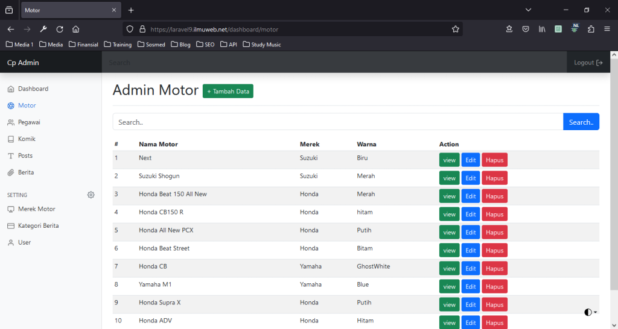This screenshot has width=618, height=329.
Task: Click the browser home icon
Action: 76,29
